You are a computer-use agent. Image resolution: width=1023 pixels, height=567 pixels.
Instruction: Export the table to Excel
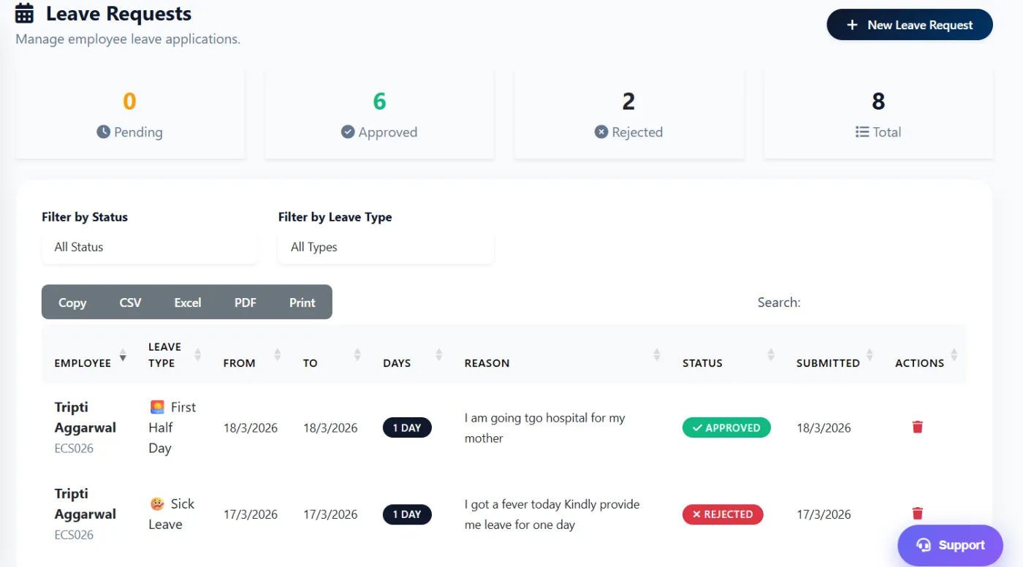pos(188,302)
